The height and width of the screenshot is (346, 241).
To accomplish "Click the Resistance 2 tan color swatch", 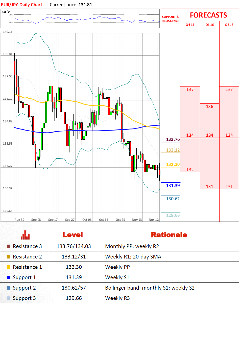I will click(8, 257).
